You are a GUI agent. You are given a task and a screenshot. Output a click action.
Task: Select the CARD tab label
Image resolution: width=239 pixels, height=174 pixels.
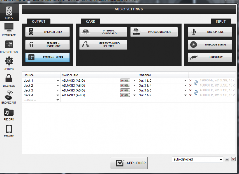point(91,21)
